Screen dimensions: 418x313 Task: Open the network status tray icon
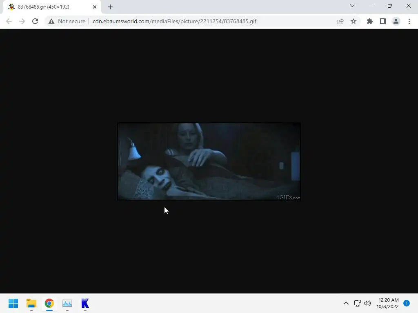coord(357,303)
